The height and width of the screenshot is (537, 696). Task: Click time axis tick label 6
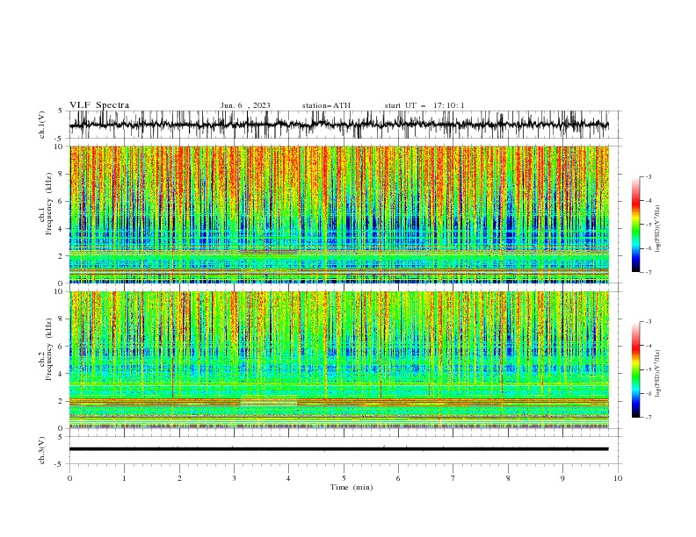(398, 478)
